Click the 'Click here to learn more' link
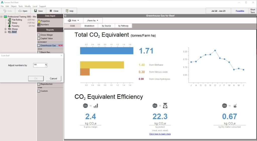Viewport: 257px width, 141px height. [x=160, y=134]
